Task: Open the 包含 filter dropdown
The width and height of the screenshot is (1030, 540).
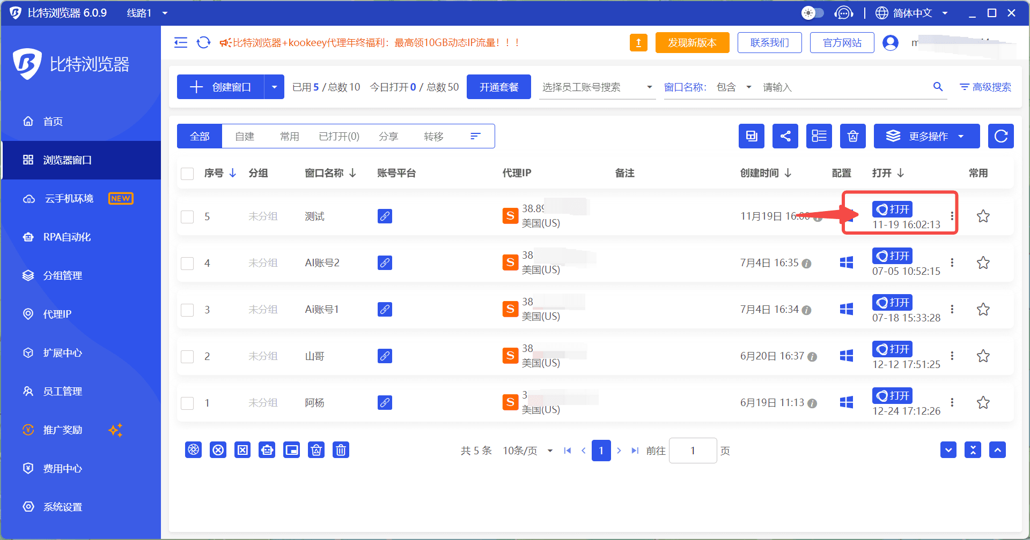Action: pos(733,87)
